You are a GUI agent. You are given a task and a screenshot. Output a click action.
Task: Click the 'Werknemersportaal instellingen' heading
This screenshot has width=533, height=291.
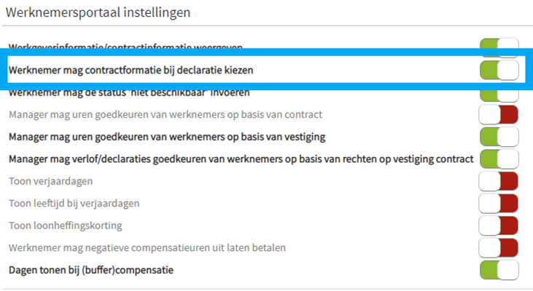[x=98, y=12]
